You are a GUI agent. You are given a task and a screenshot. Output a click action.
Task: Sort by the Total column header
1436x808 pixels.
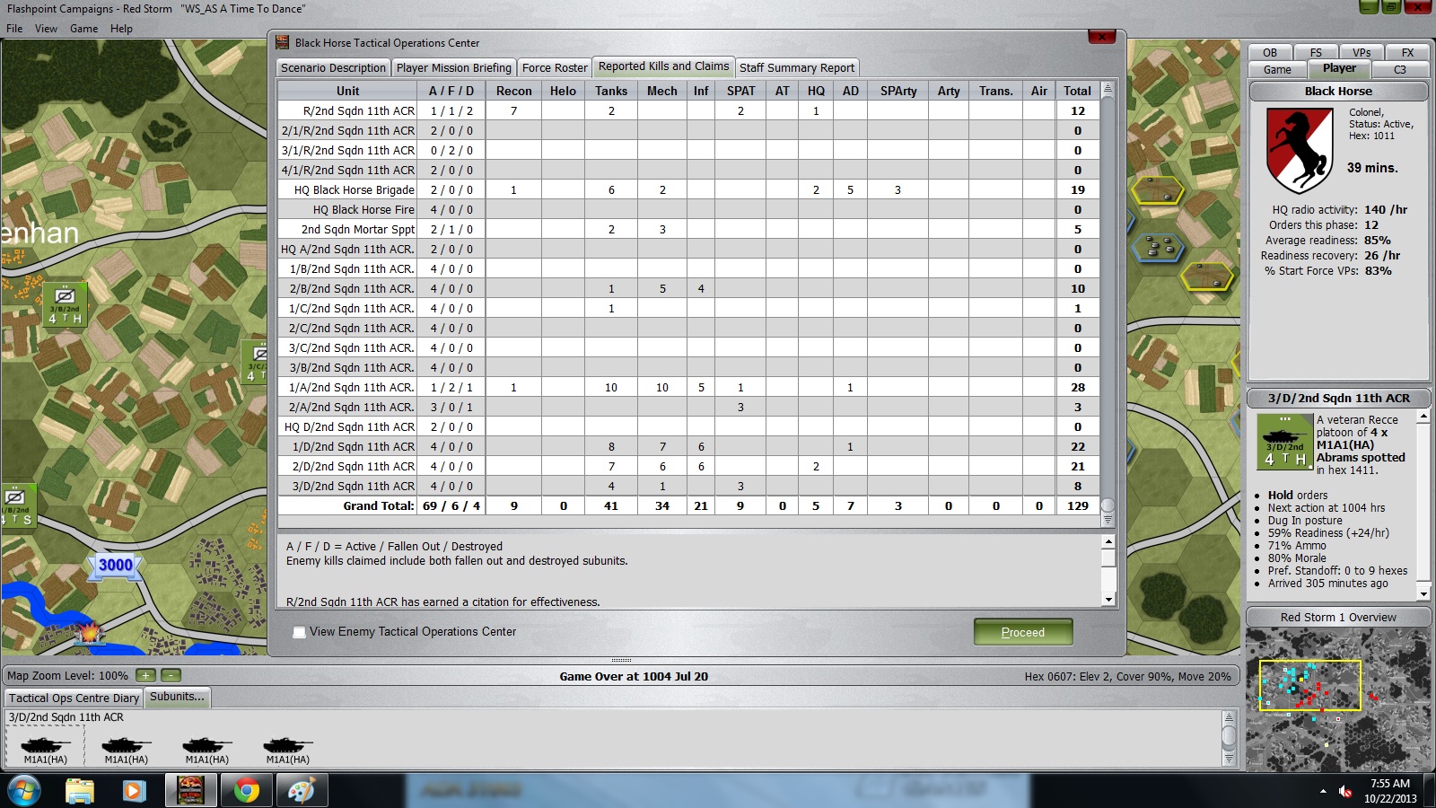[x=1078, y=91]
